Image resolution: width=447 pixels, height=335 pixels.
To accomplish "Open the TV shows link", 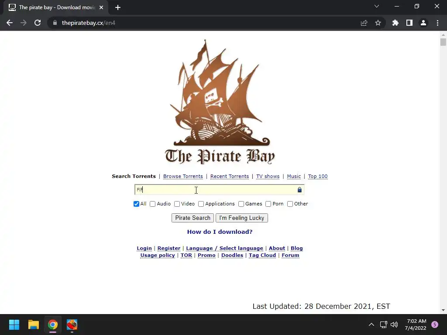I will [268, 176].
